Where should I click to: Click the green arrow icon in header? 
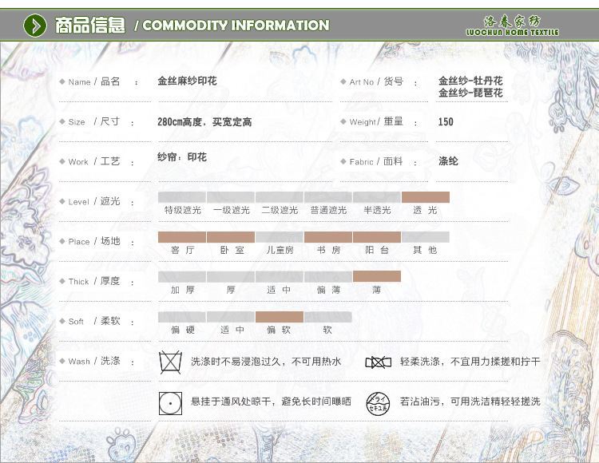coord(34,26)
